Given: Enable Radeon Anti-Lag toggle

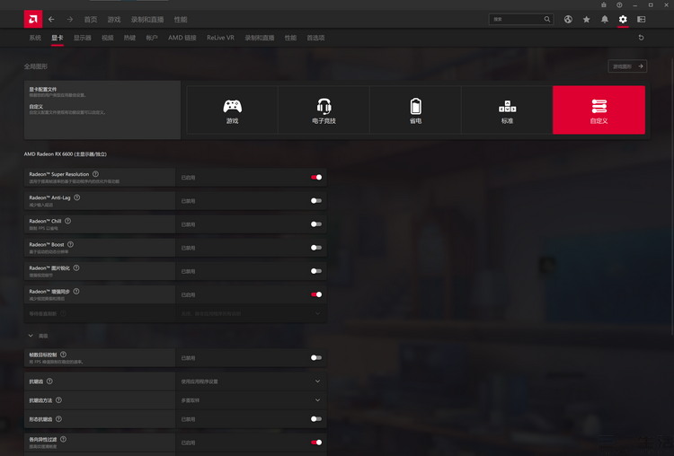Looking at the screenshot, I should (316, 200).
